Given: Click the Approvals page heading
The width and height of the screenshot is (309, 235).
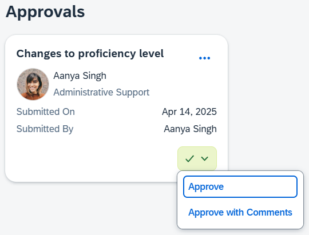Looking at the screenshot, I should click(45, 12).
